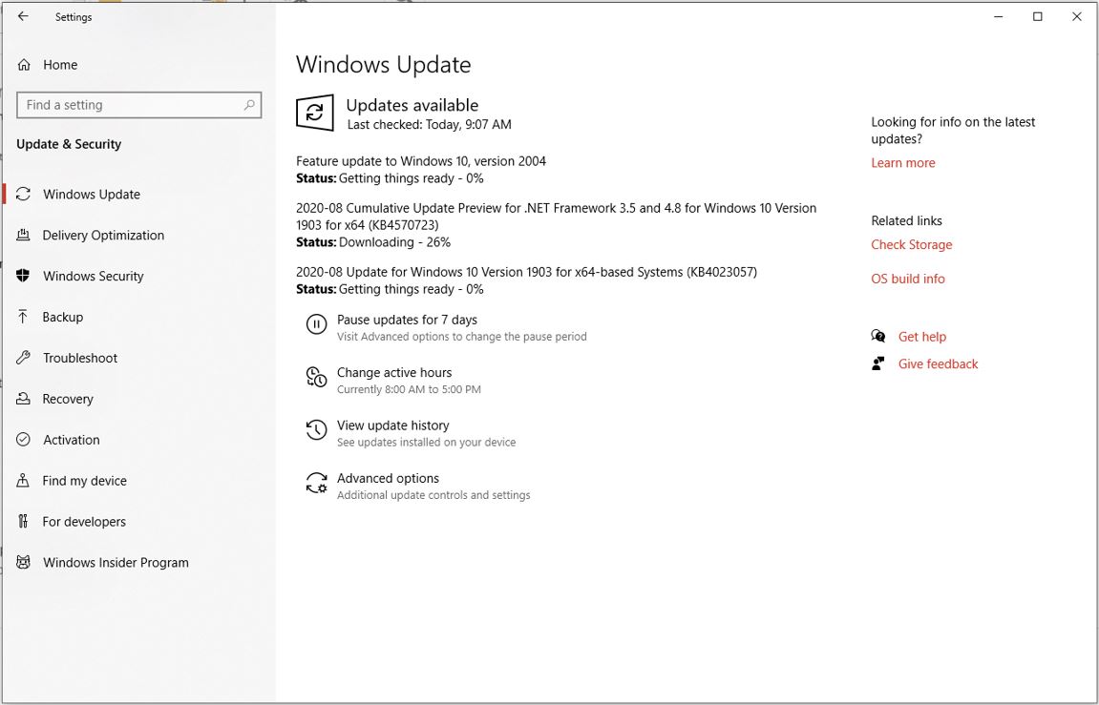Click the 'Downloading - 26%' status text
The image size is (1099, 705).
(x=394, y=242)
